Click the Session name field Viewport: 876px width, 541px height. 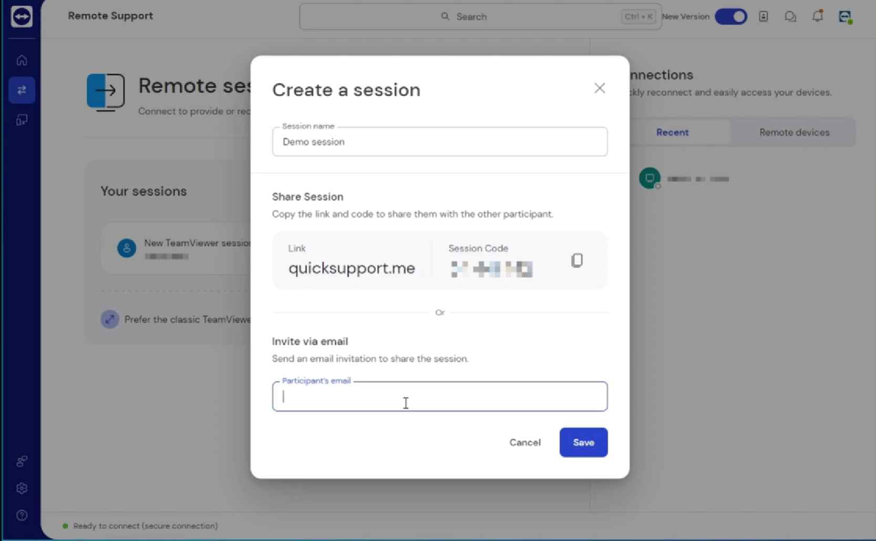(x=439, y=142)
